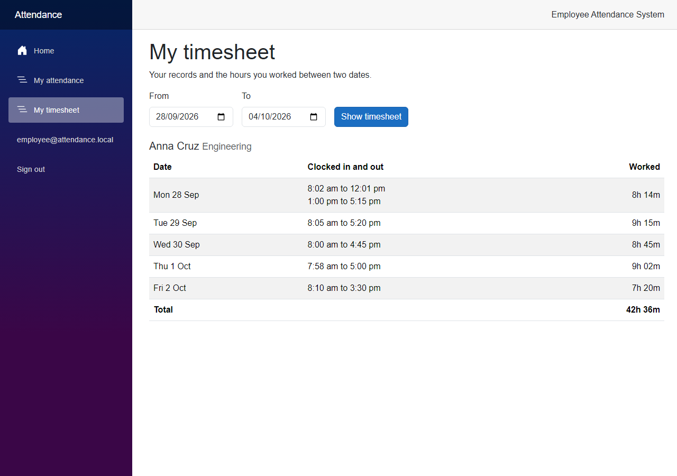Click the Clocked in and out column header

345,167
